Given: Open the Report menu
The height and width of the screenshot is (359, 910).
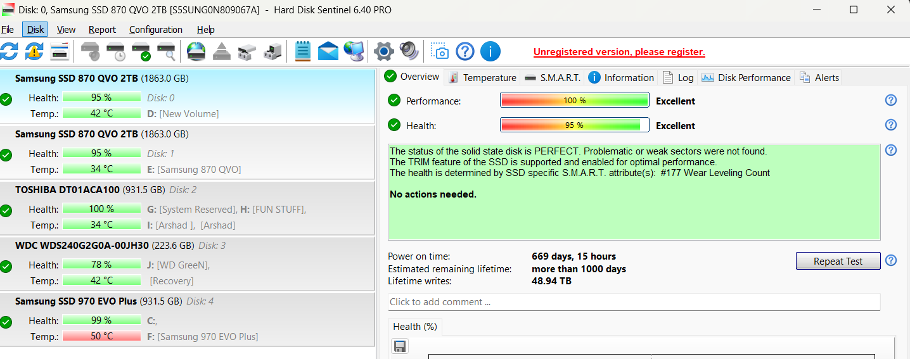Looking at the screenshot, I should (x=102, y=30).
